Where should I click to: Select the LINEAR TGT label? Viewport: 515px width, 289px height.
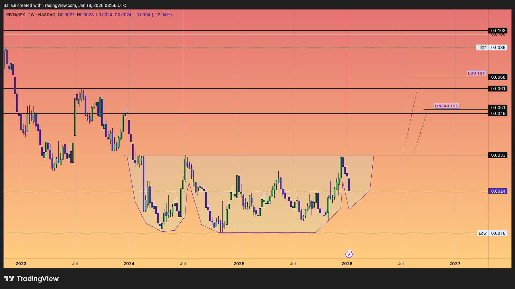coord(446,106)
